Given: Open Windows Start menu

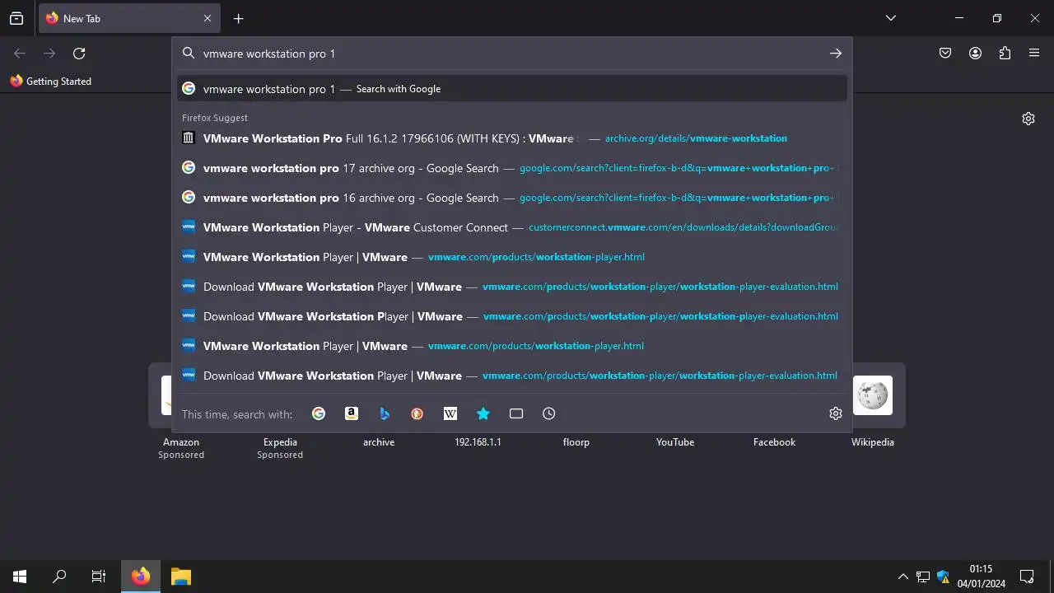Looking at the screenshot, I should click(x=20, y=577).
